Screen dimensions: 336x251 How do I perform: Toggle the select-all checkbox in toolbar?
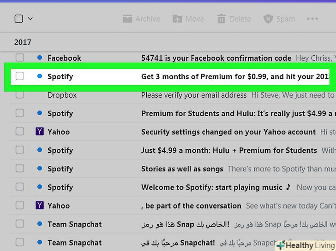18,19
